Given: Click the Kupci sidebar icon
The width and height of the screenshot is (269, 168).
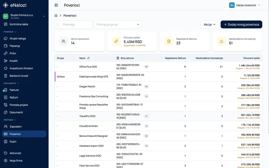Looking at the screenshot, I should 6,141.
